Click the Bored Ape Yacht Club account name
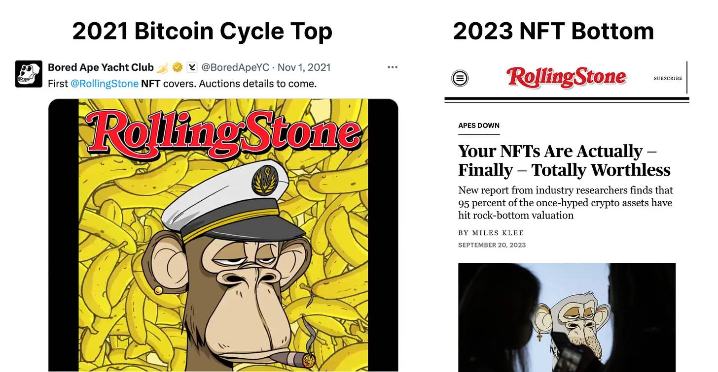The image size is (718, 372). pos(101,67)
